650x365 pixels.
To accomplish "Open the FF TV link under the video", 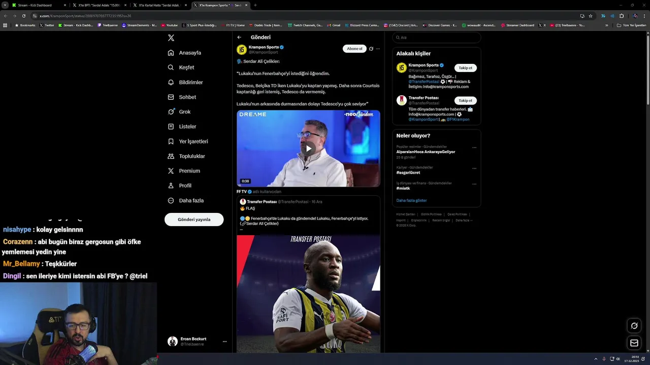I will pos(244,192).
